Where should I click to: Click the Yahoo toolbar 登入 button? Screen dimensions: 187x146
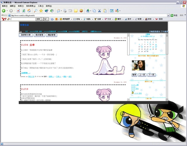coord(46,19)
